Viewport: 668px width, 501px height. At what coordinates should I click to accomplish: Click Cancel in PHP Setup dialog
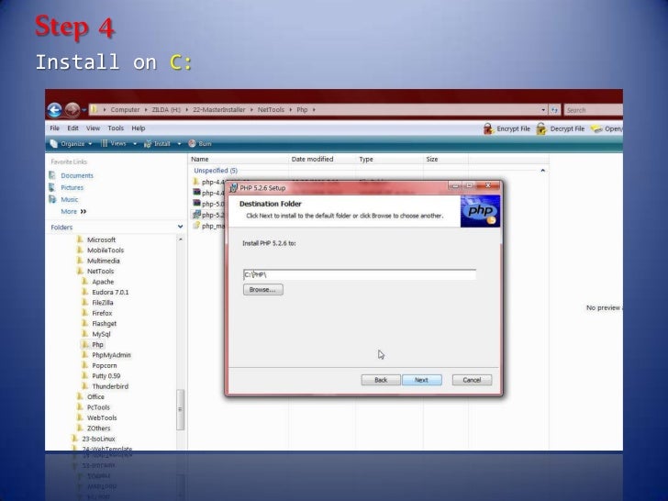click(472, 380)
